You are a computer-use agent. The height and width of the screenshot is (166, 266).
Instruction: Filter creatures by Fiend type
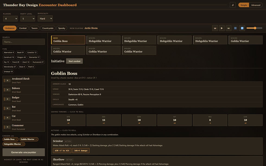point(16,62)
